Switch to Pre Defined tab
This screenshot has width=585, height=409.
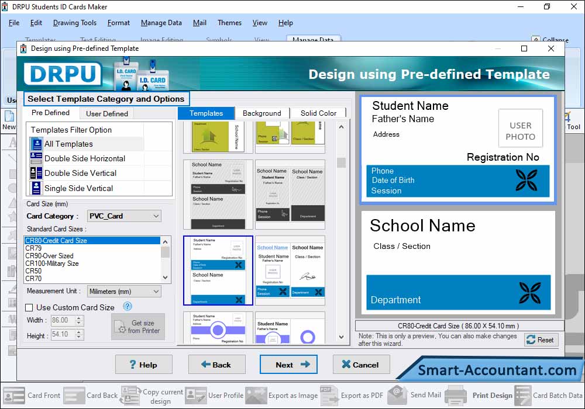click(50, 113)
